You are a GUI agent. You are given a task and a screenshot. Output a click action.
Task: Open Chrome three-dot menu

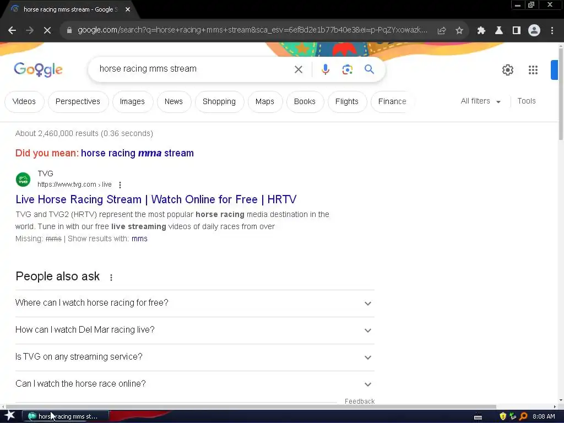click(552, 31)
